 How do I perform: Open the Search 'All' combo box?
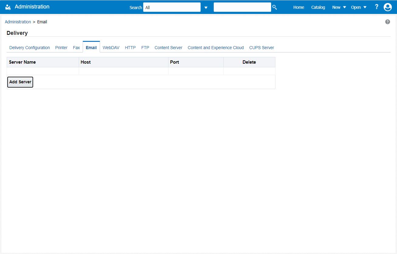(x=172, y=7)
